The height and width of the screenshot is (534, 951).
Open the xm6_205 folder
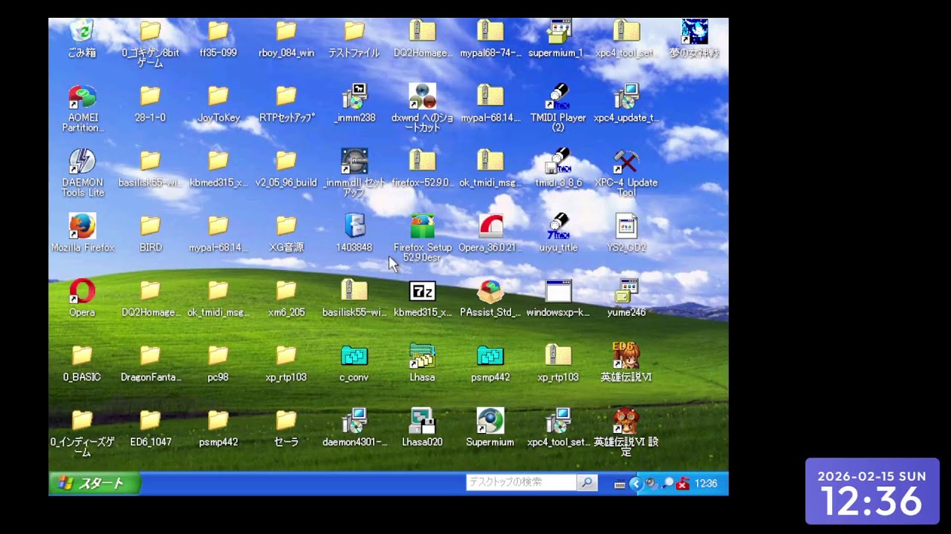[286, 291]
